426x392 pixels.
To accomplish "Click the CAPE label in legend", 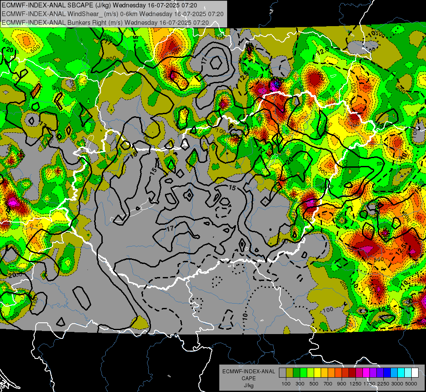I will click(x=248, y=378).
